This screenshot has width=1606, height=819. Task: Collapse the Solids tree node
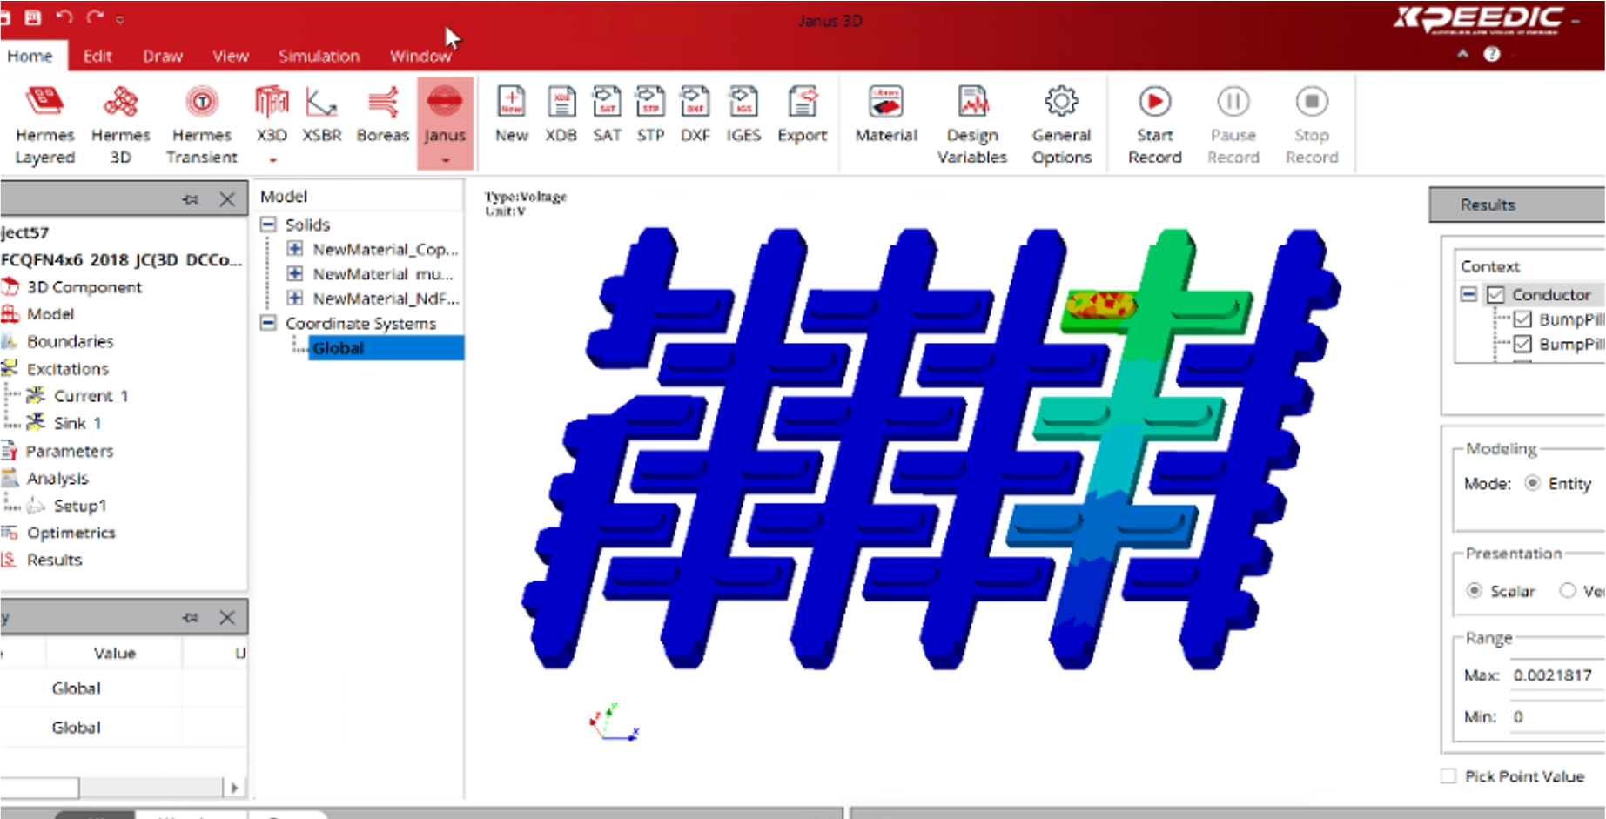click(269, 225)
